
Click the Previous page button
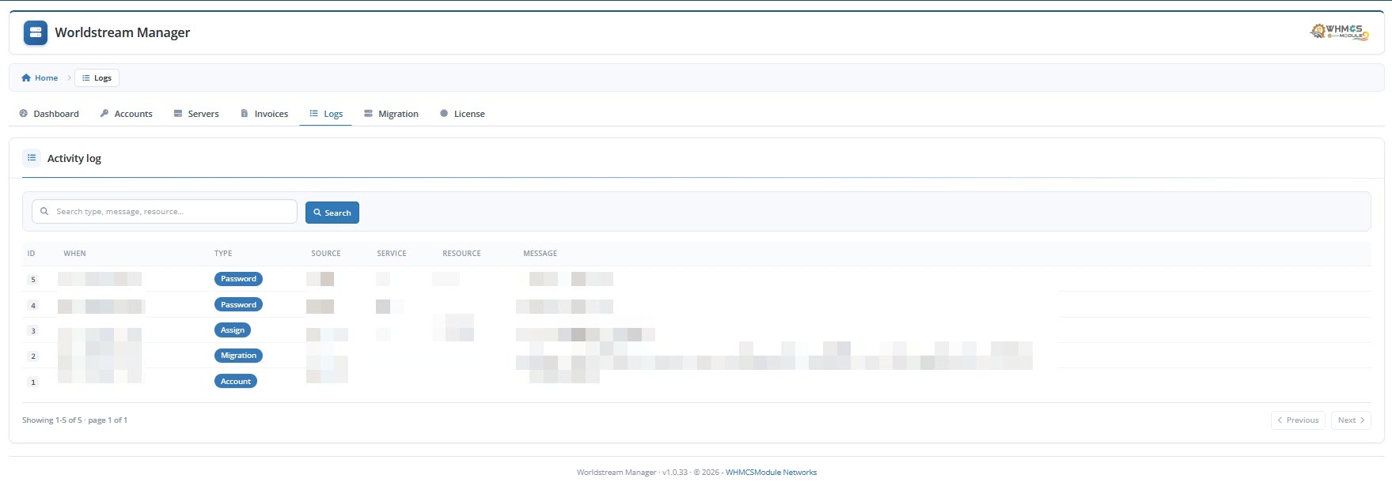(x=1298, y=420)
